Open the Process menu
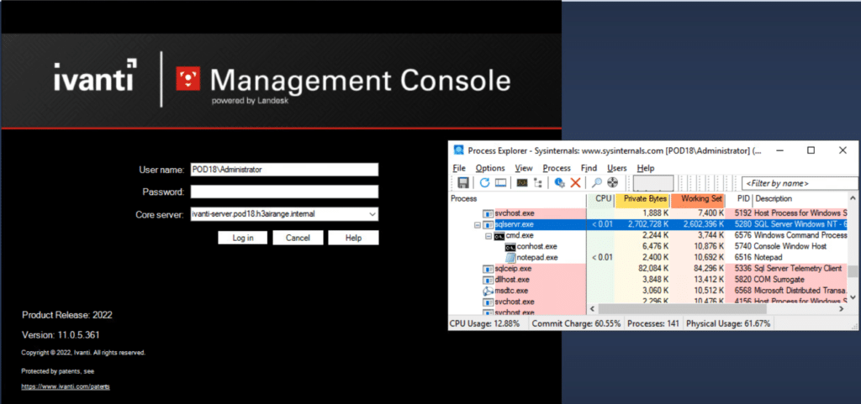861x404 pixels. coord(557,168)
